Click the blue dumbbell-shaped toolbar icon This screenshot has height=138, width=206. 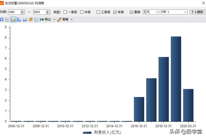[25, 20]
